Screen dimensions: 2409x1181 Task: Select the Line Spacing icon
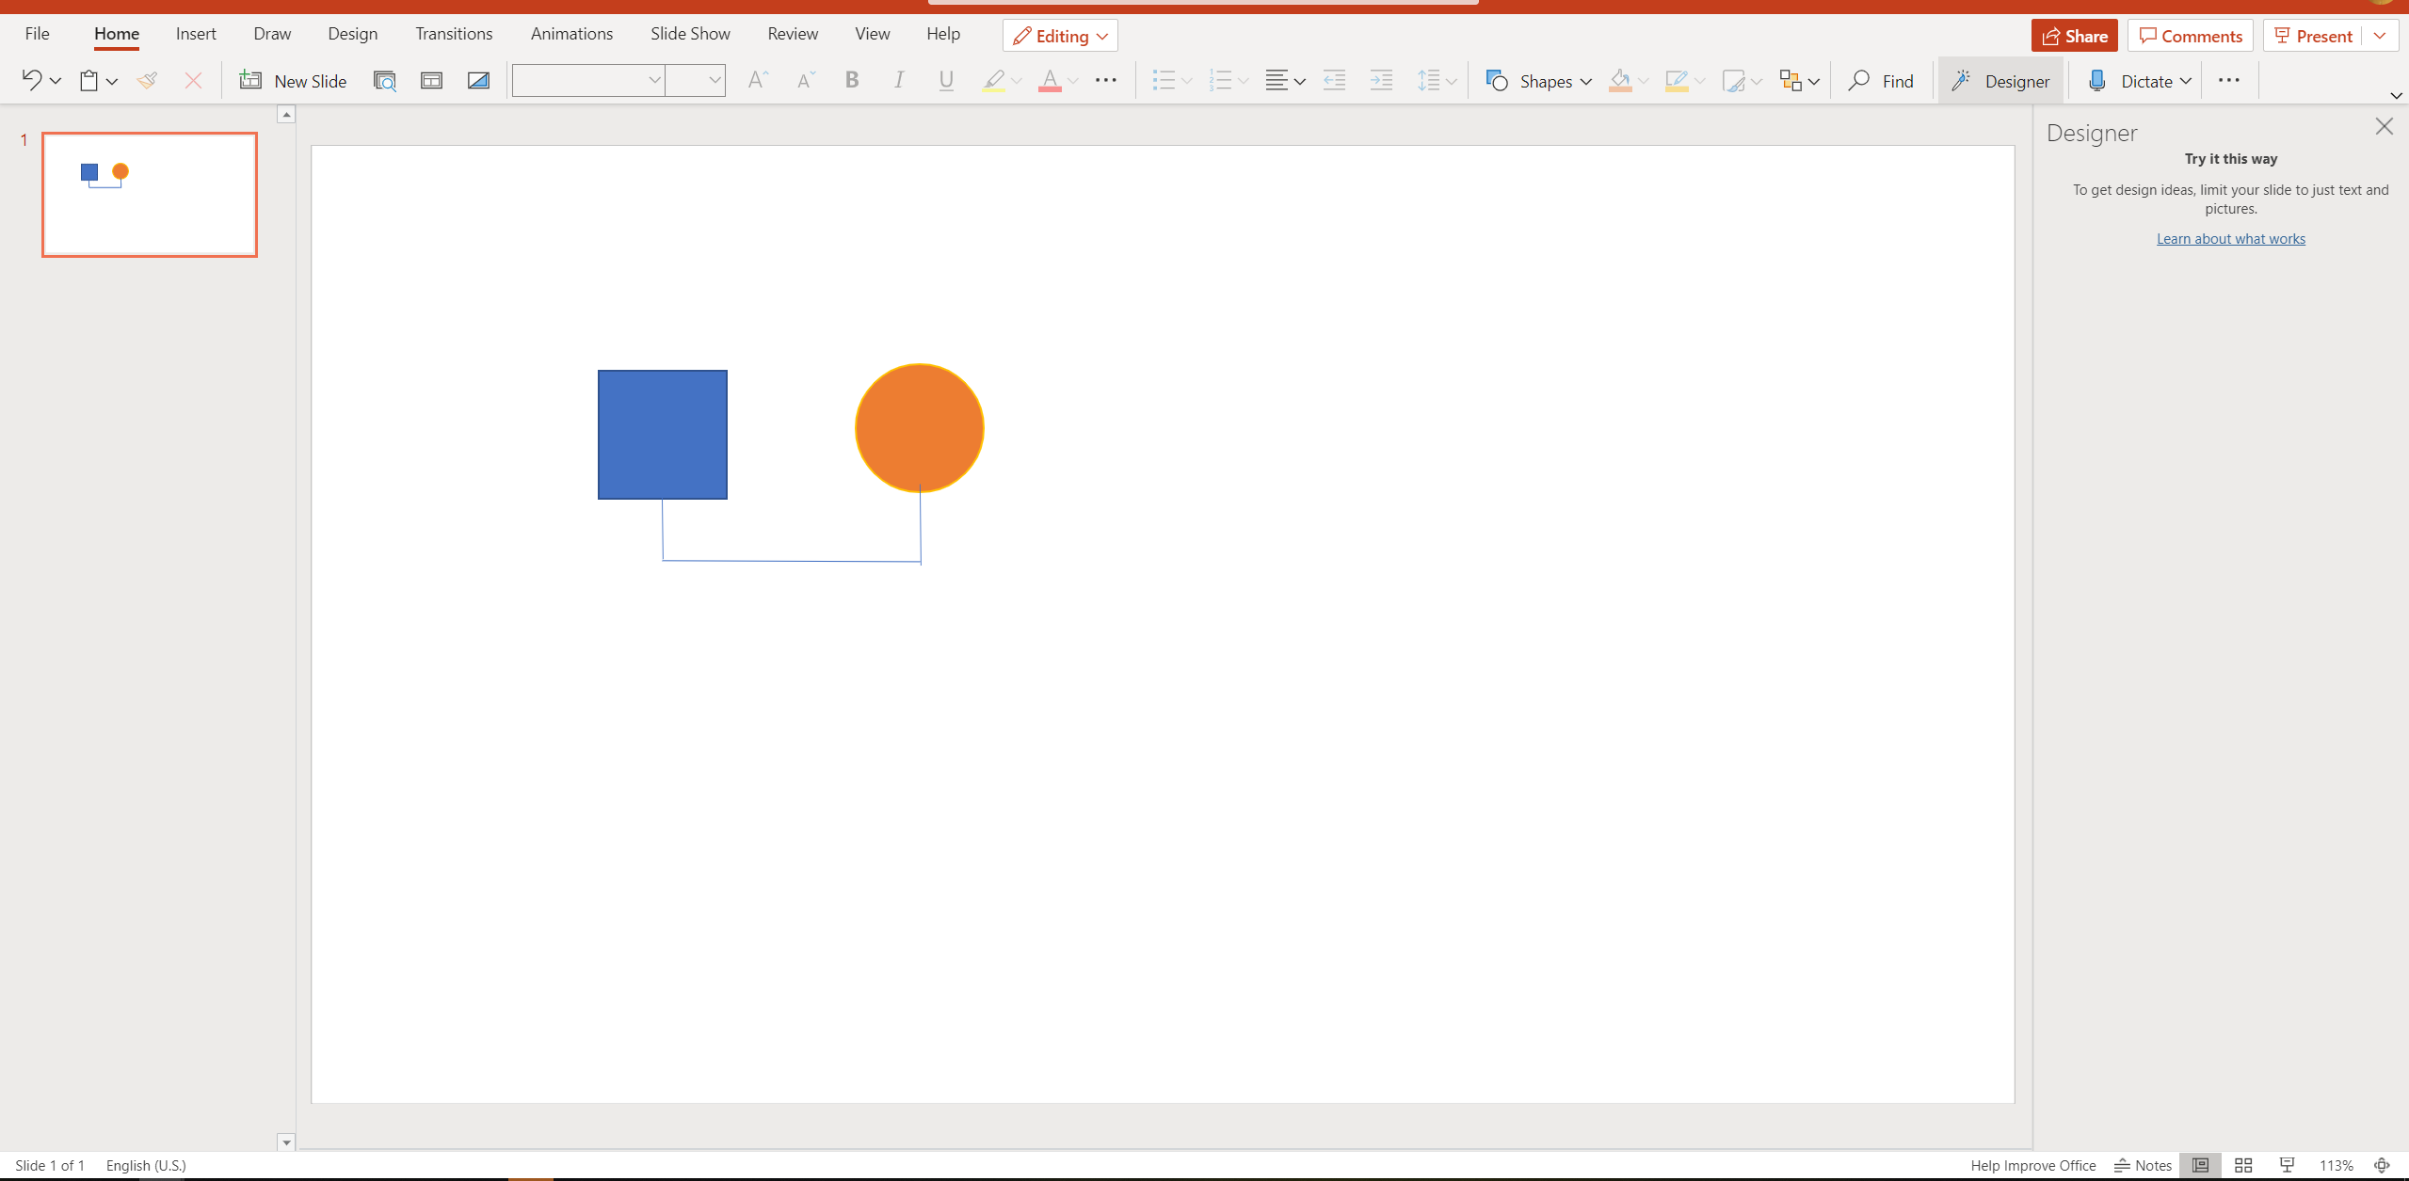pyautogui.click(x=1432, y=80)
